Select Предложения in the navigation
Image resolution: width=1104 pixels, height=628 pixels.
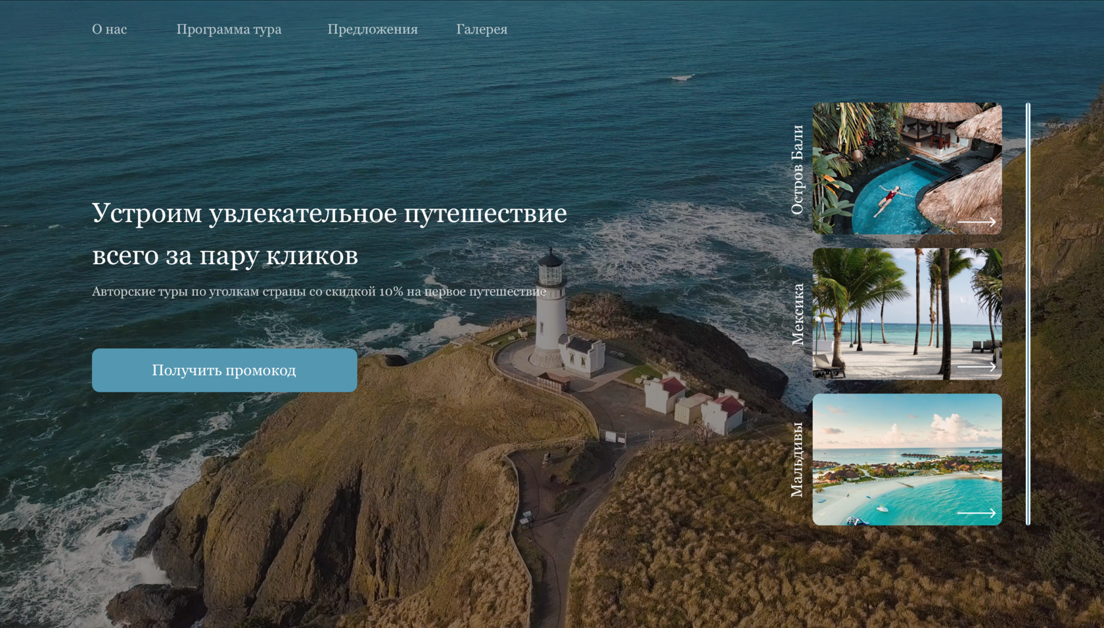click(372, 30)
